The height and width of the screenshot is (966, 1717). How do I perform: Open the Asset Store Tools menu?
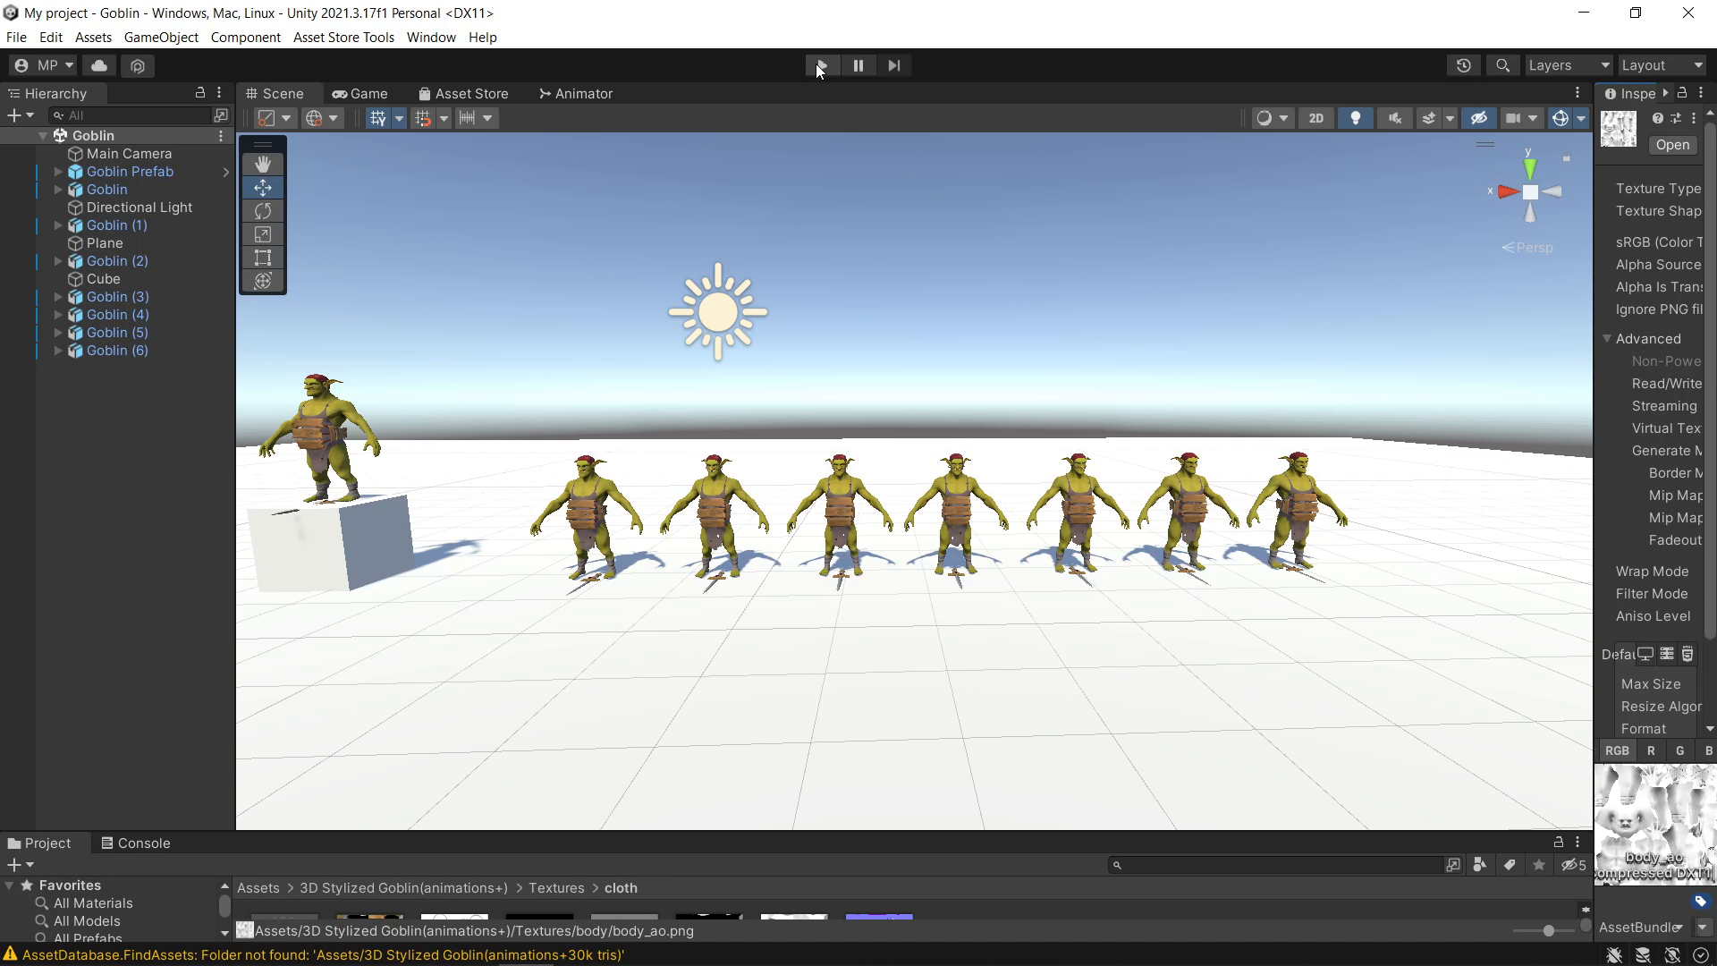pos(343,38)
